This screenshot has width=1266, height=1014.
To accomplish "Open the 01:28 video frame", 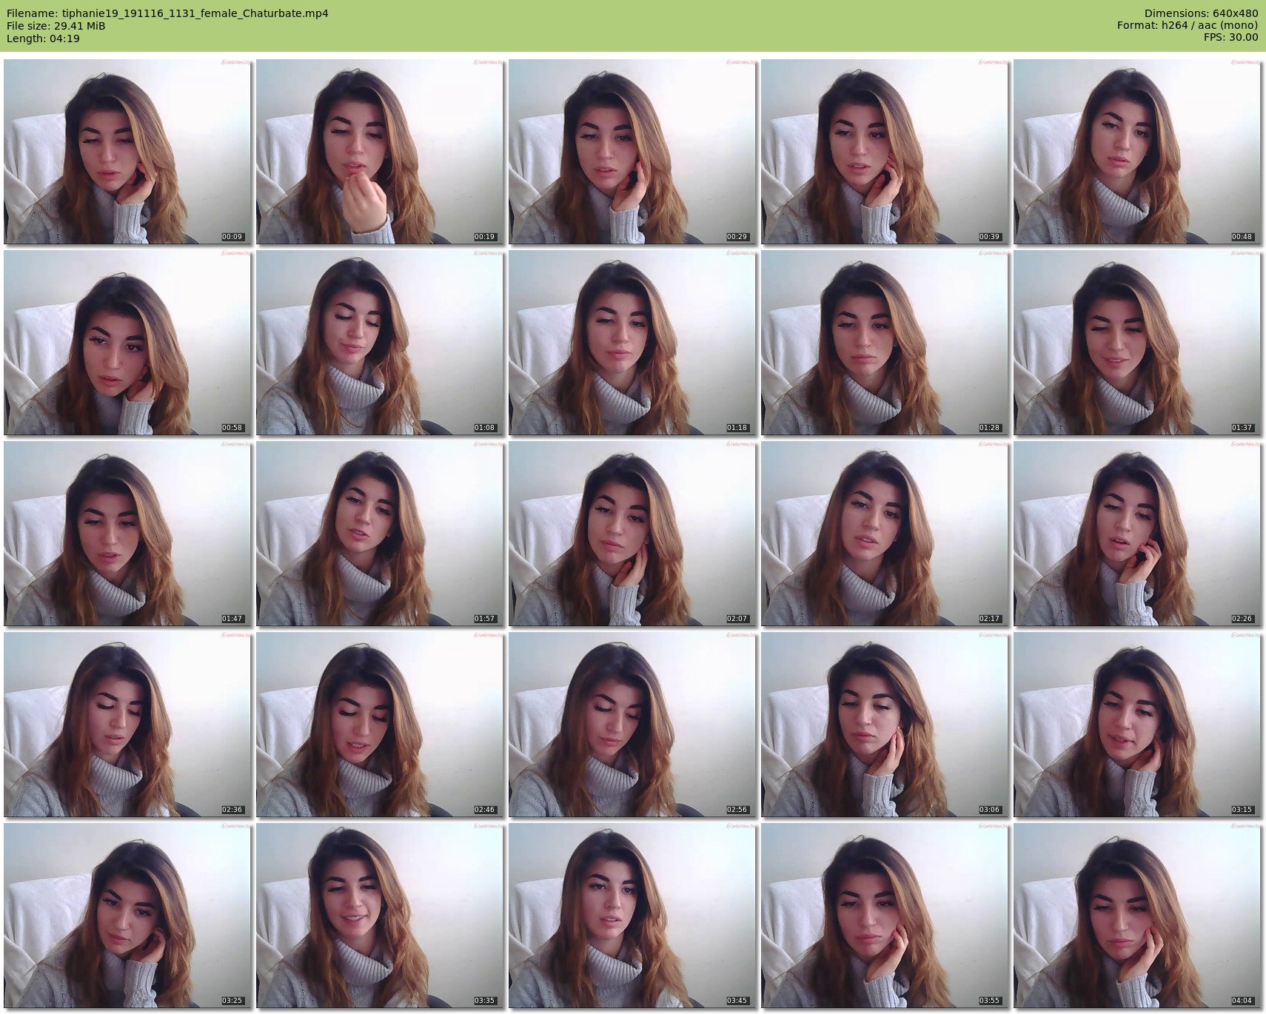I will pyautogui.click(x=885, y=343).
